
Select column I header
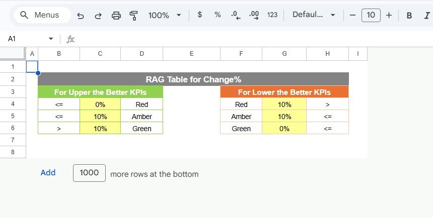[x=358, y=54]
